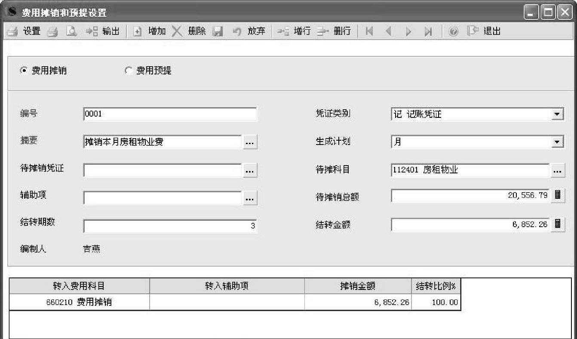The width and height of the screenshot is (577, 339).
Task: Minimize the 费用摊销和预提设置 window
Action: click(532, 12)
